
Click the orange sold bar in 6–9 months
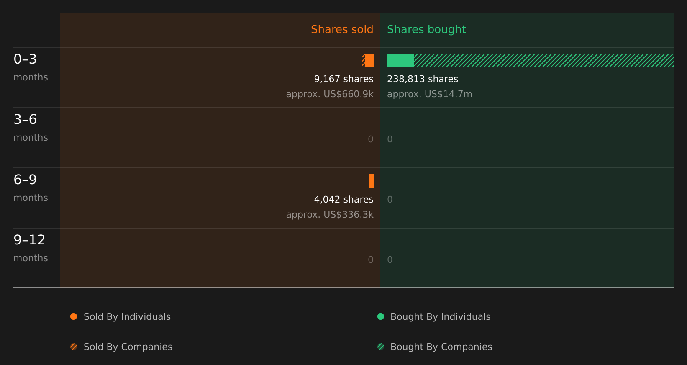click(x=371, y=181)
